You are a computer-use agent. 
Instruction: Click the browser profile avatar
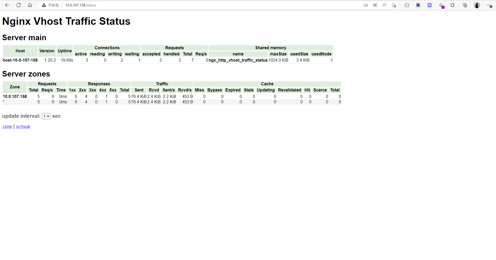(x=477, y=5)
